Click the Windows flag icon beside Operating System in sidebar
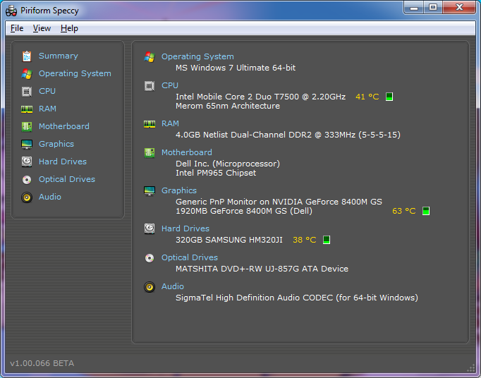This screenshot has width=481, height=378. 27,73
